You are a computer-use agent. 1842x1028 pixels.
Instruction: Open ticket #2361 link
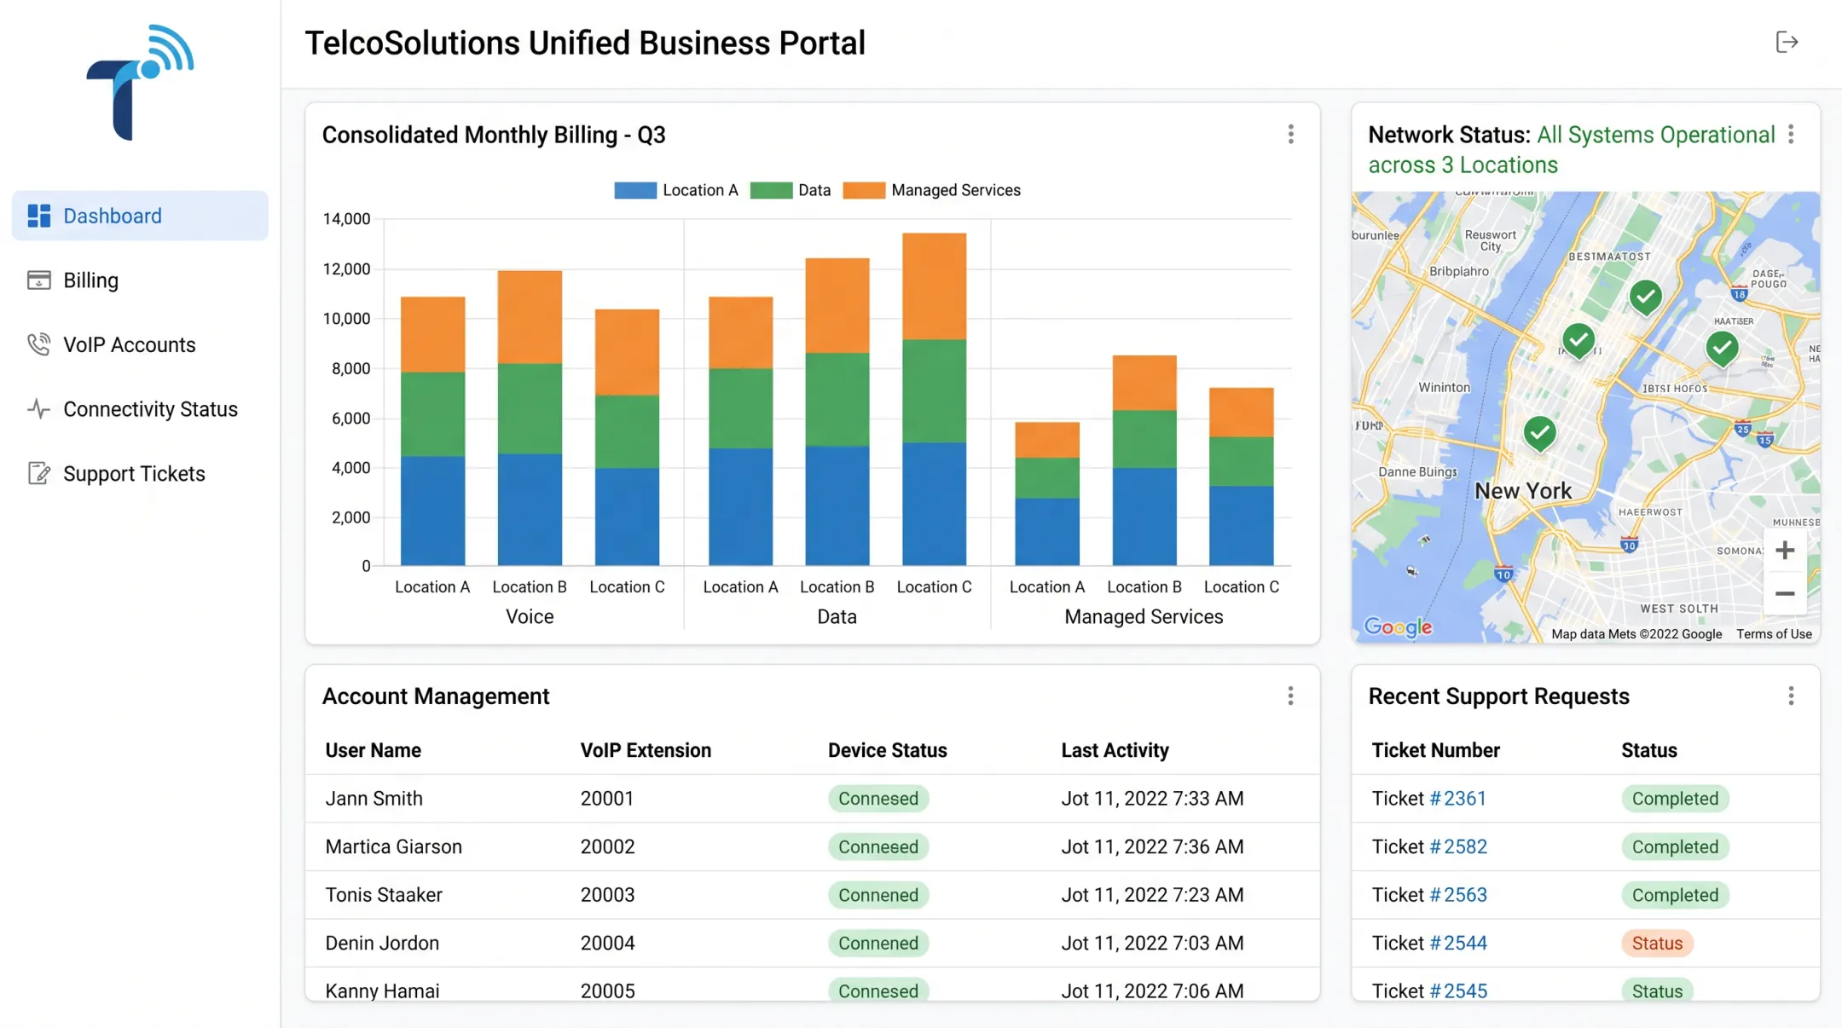[x=1458, y=799]
